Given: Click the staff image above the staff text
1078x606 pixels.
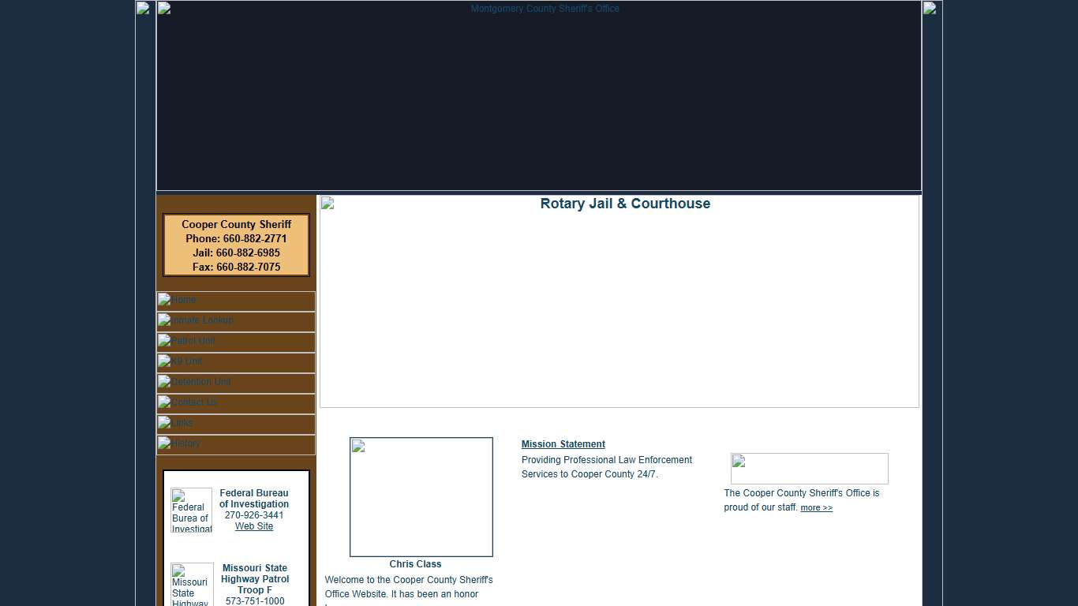Looking at the screenshot, I should pos(809,469).
